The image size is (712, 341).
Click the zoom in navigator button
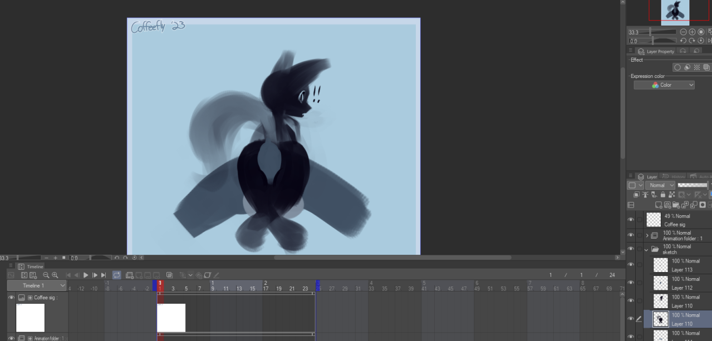click(x=693, y=32)
